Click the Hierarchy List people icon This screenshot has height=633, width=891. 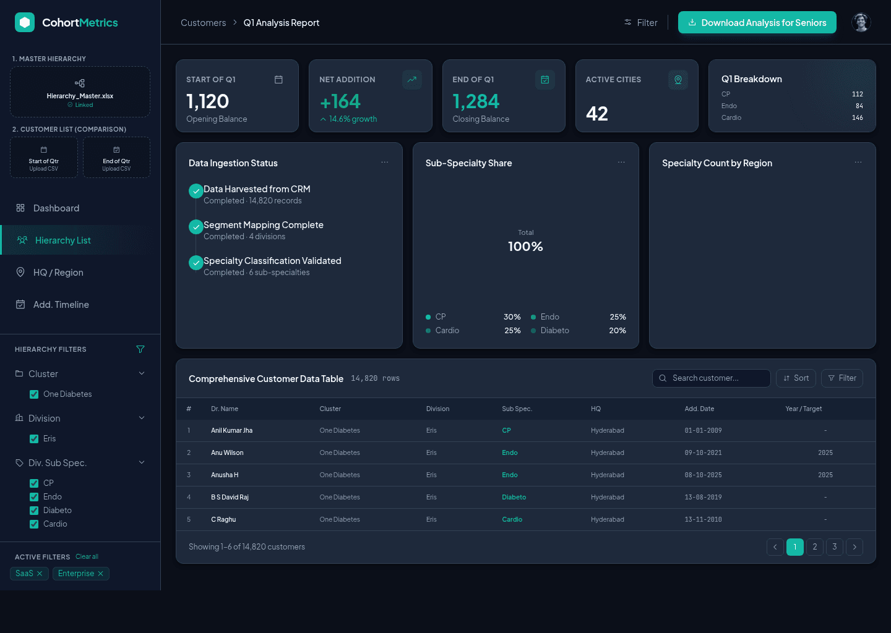coord(22,240)
